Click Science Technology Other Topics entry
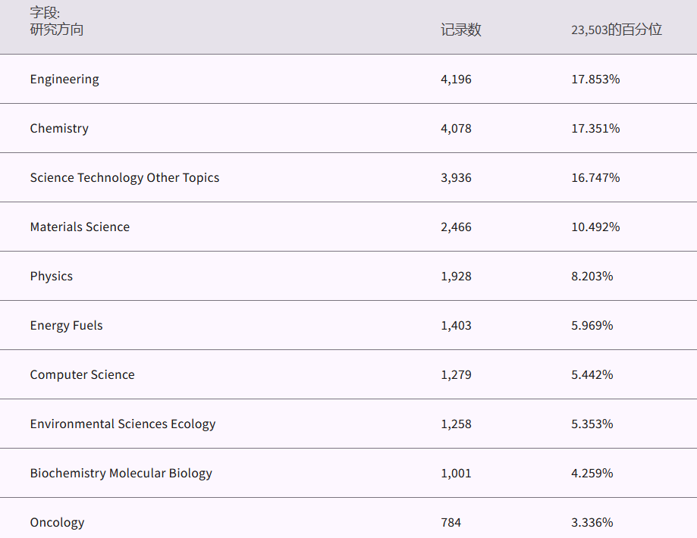697x538 pixels. click(x=124, y=178)
